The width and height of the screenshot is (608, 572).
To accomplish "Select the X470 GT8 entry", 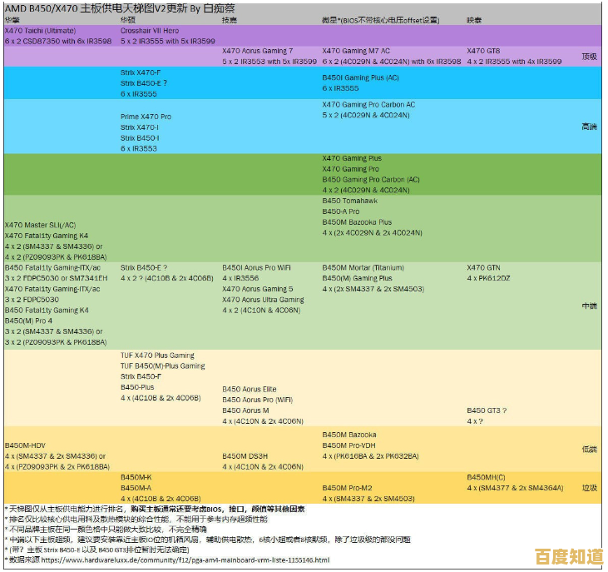I will [483, 51].
